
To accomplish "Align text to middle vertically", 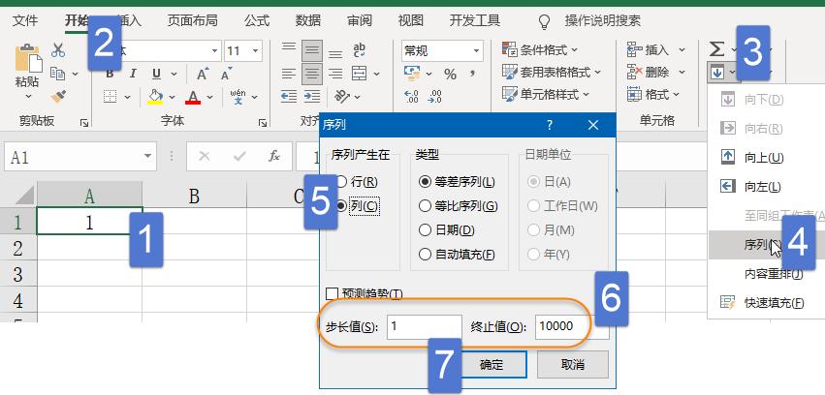I will [x=312, y=51].
